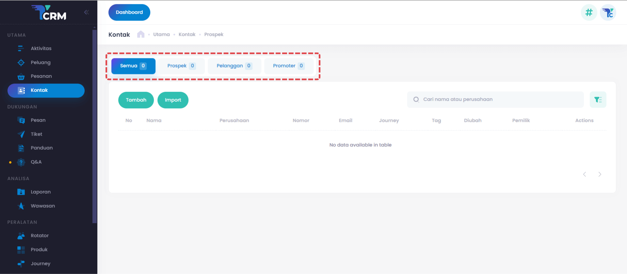Open the Peluang target icon
Screen dimensions: 627x274
21,63
